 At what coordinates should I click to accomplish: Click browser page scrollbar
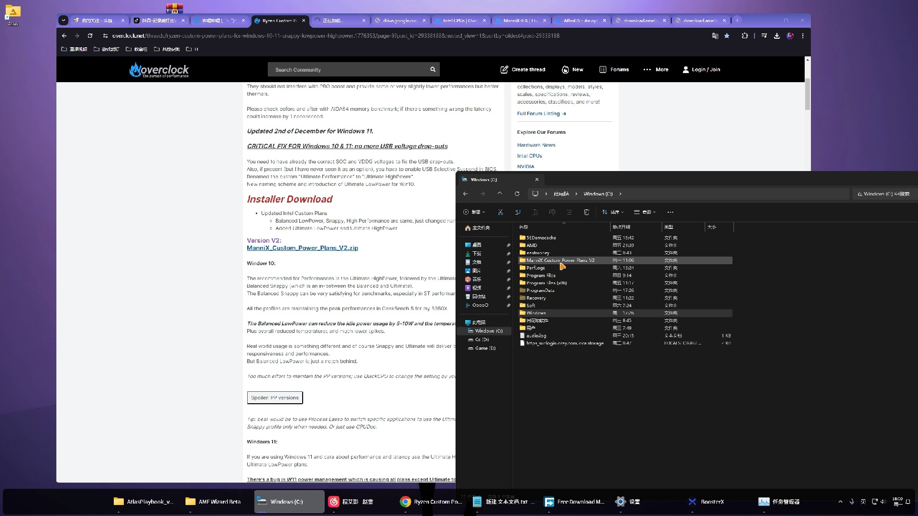click(808, 93)
